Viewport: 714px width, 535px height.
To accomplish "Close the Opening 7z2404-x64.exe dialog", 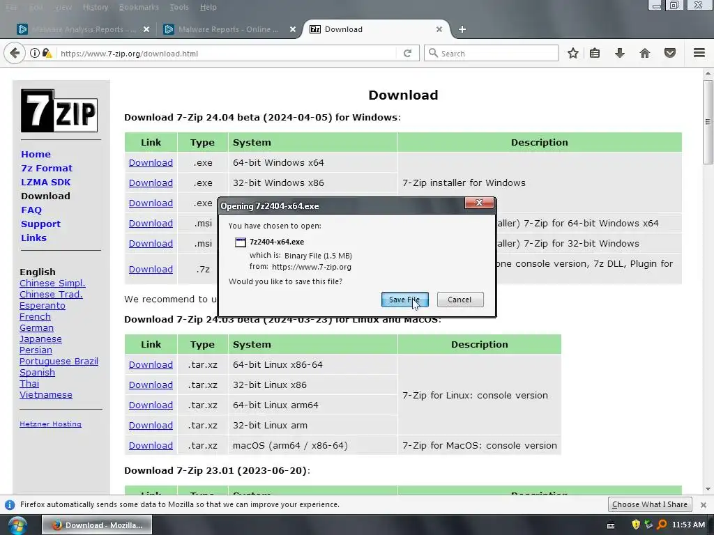I will [x=479, y=203].
